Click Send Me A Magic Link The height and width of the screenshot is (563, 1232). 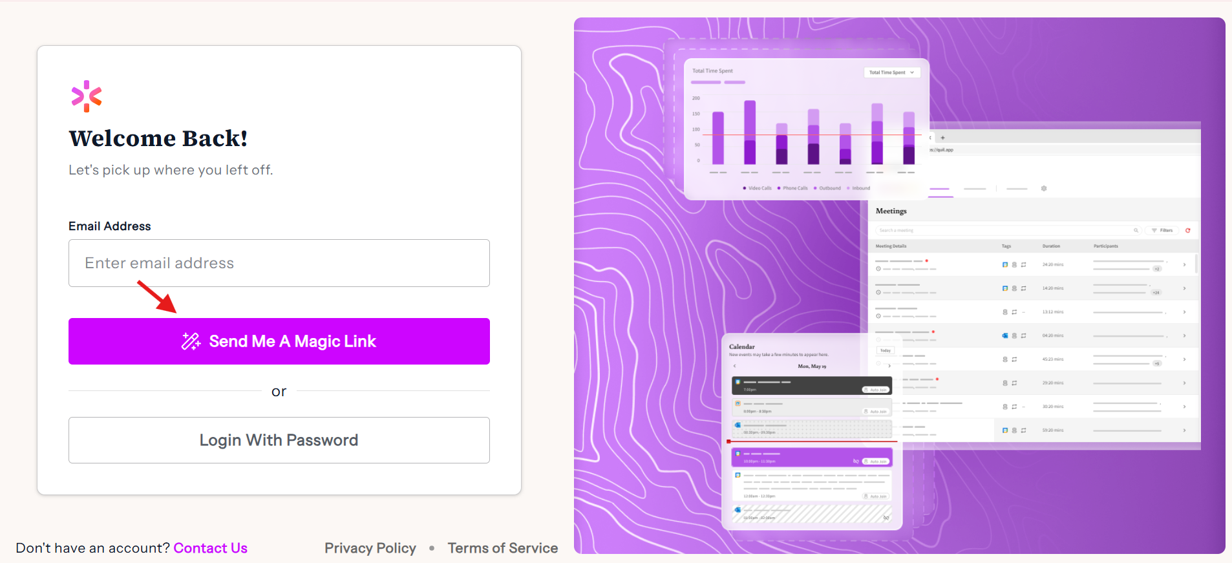(279, 341)
